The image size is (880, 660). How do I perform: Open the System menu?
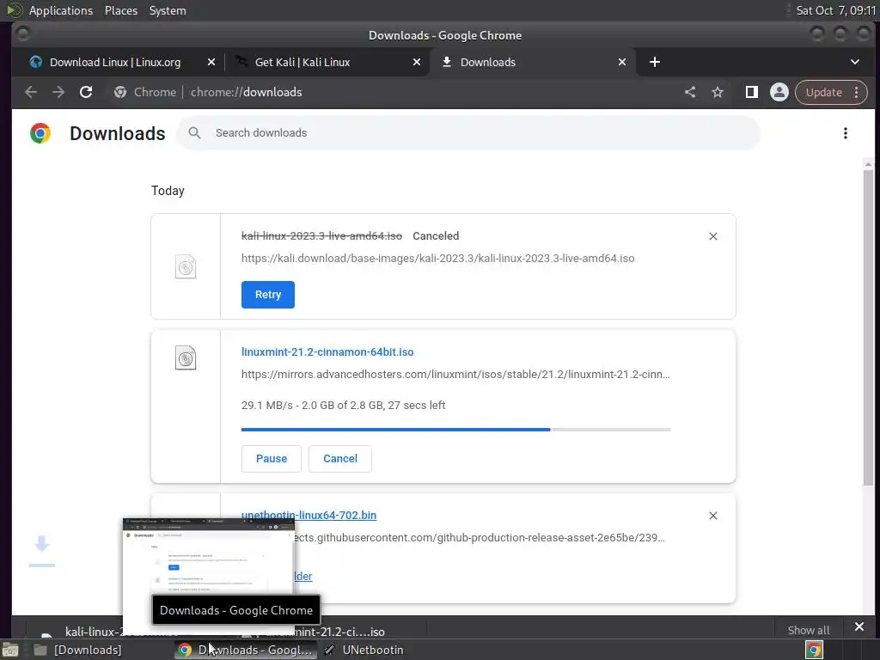pyautogui.click(x=168, y=10)
